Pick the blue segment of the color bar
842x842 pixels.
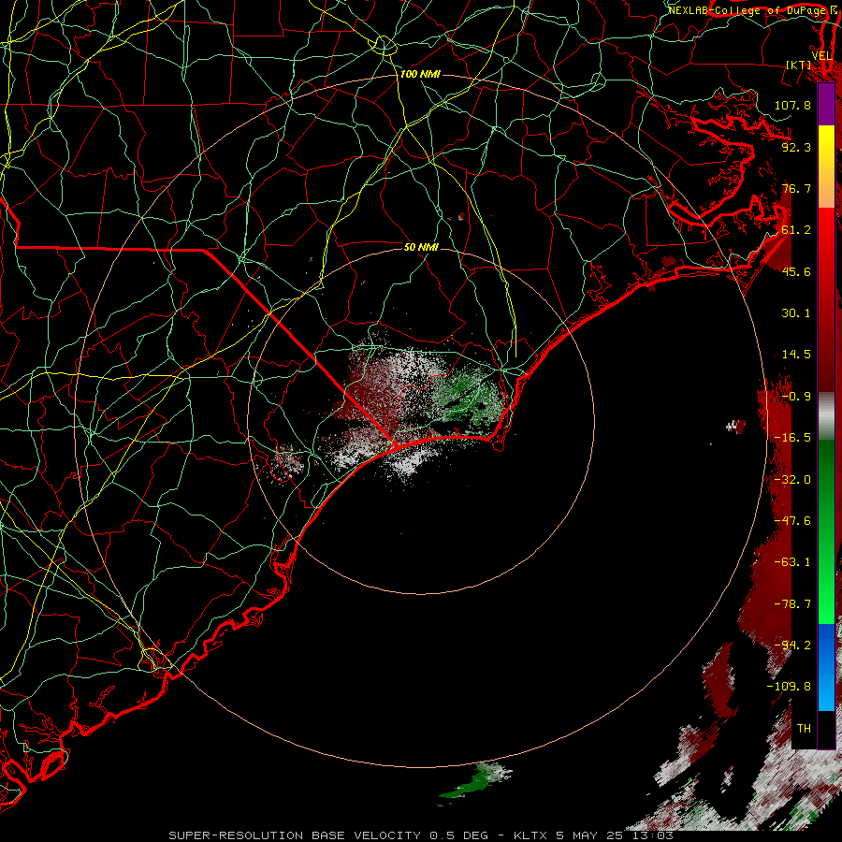pyautogui.click(x=826, y=667)
